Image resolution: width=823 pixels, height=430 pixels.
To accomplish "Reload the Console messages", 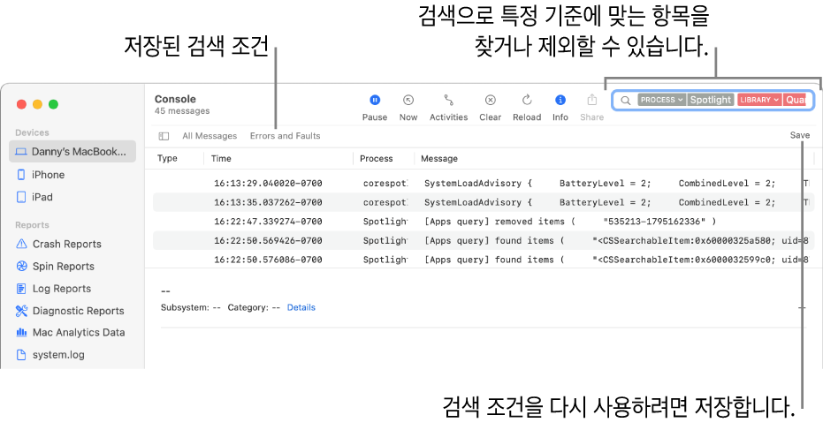I will [527, 108].
